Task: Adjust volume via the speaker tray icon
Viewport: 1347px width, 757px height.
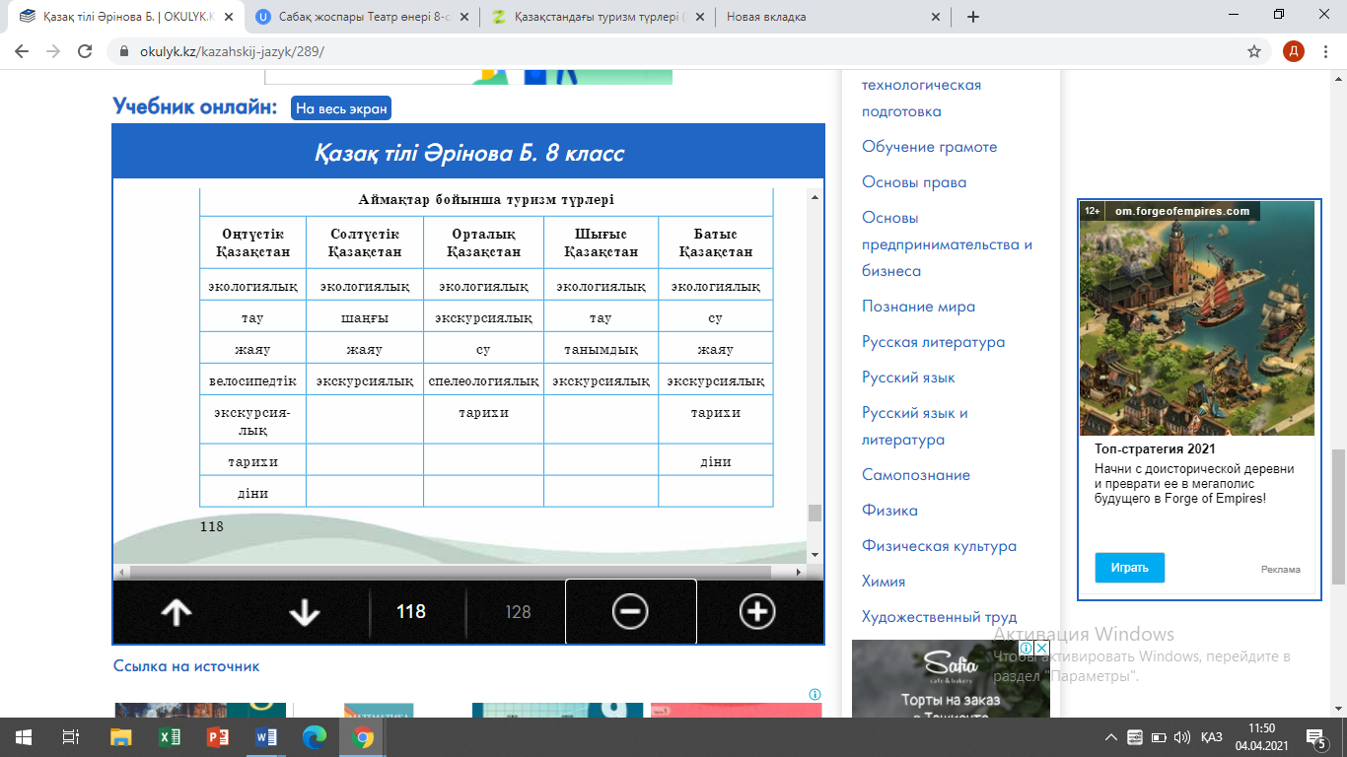Action: point(1180,737)
